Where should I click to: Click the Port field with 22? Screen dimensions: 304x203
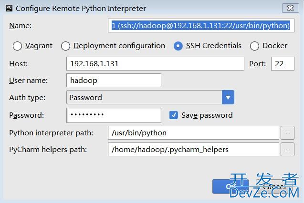[x=283, y=64]
